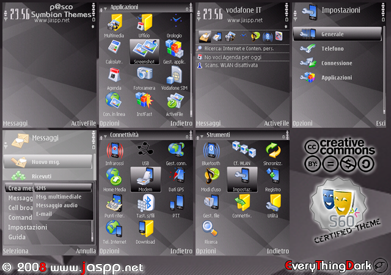Select Connessione in Impostazioni list
This screenshot has width=391, height=275.
pyautogui.click(x=337, y=63)
